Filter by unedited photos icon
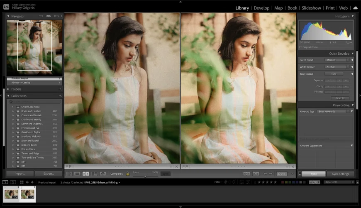This screenshot has width=361, height=208. pos(248,182)
